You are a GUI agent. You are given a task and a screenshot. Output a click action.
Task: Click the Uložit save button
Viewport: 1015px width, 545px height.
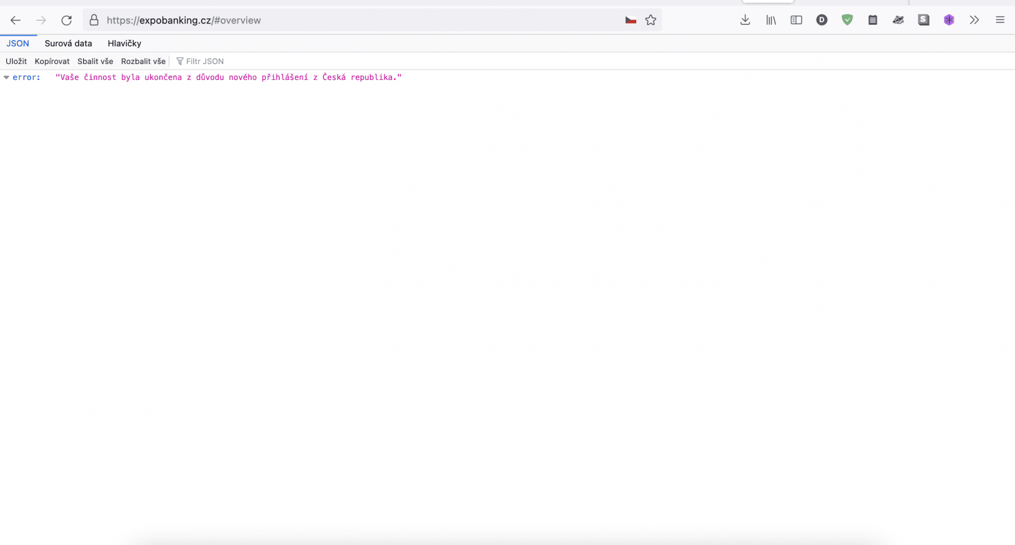coord(16,62)
